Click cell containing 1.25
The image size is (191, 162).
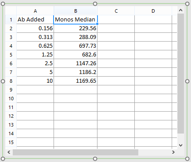[x=35, y=55]
